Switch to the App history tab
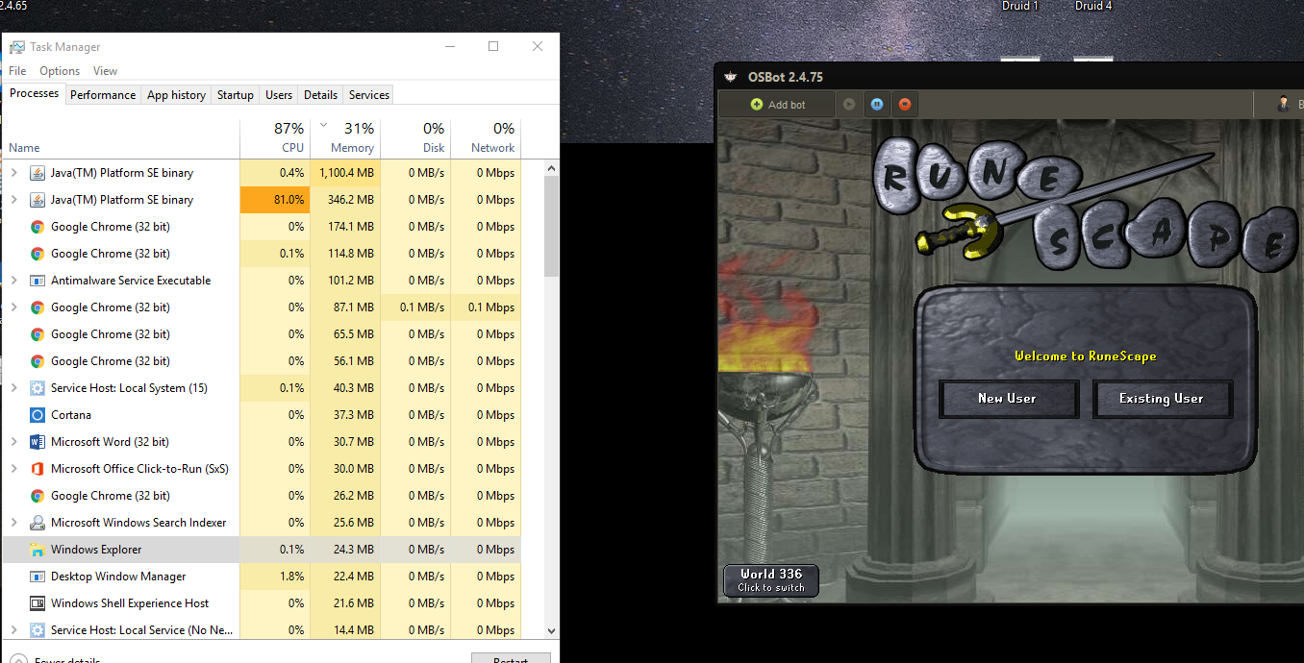 (176, 95)
